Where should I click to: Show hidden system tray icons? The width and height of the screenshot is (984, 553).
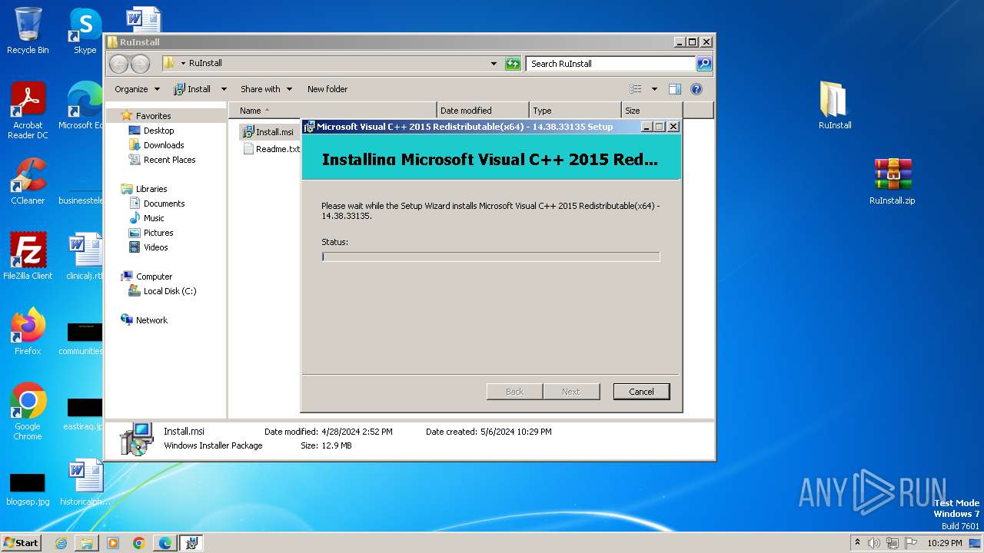[857, 543]
